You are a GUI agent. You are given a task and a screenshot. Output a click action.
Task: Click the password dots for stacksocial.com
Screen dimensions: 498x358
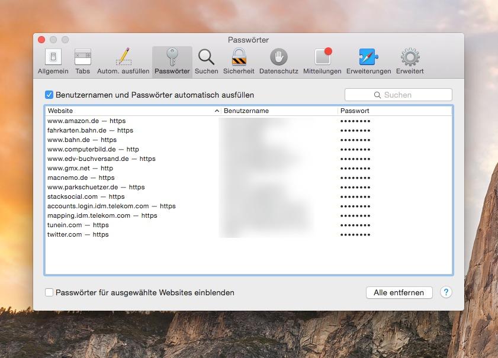(x=355, y=197)
